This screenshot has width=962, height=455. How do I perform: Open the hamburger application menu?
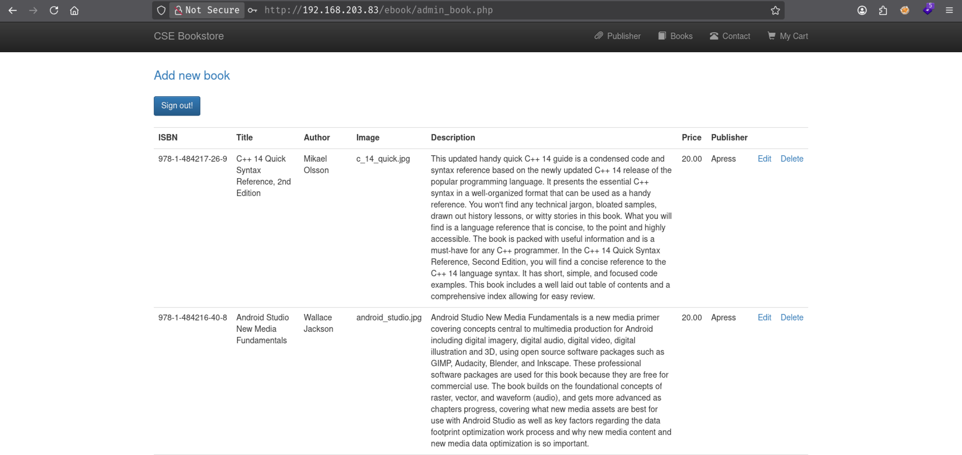pos(949,10)
